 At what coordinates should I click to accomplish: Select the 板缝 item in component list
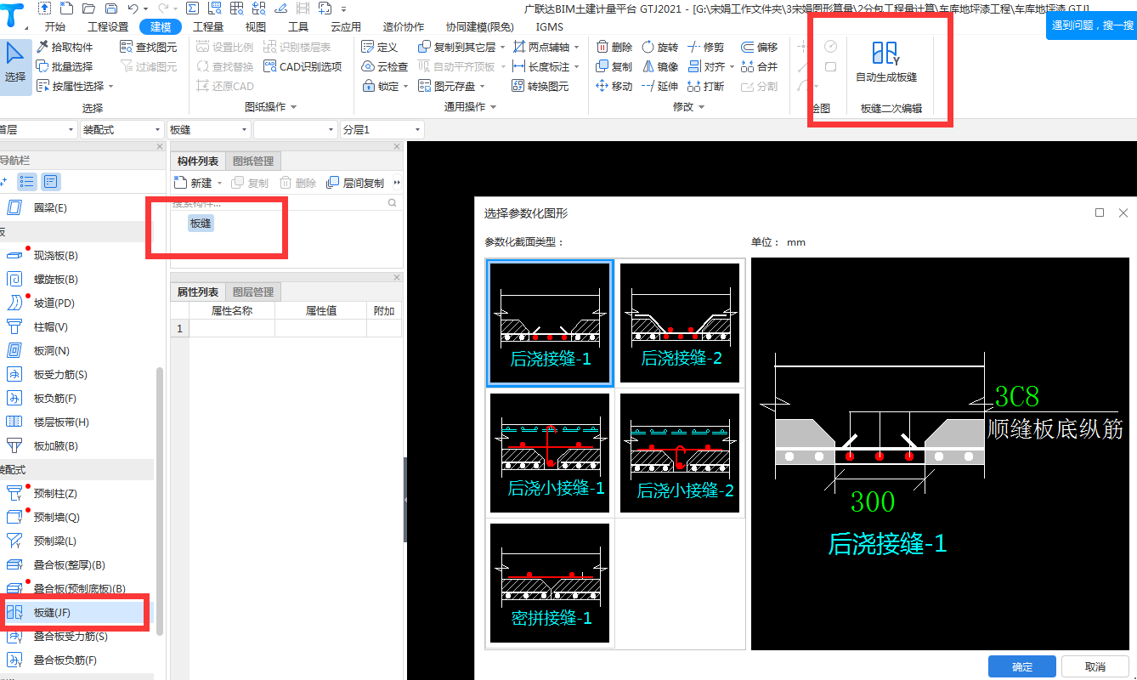pos(201,224)
